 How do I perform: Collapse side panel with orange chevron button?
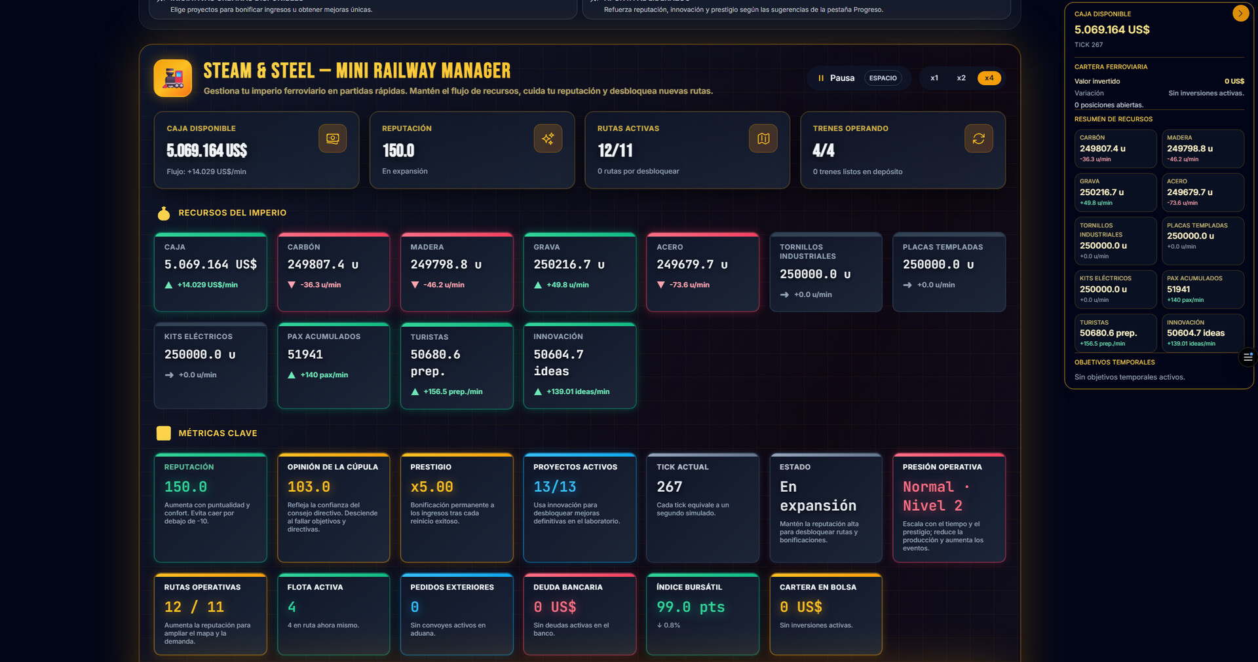tap(1240, 14)
